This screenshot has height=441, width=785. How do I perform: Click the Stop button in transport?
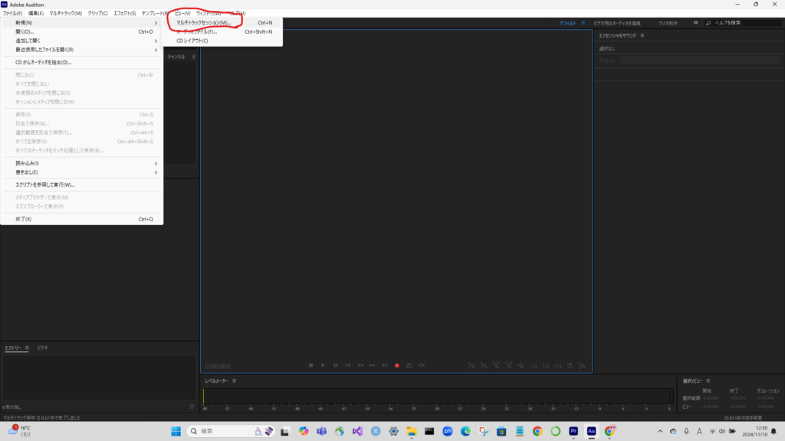coord(310,365)
